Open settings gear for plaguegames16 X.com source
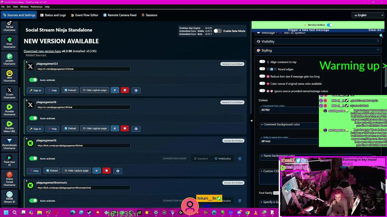 click(136, 129)
